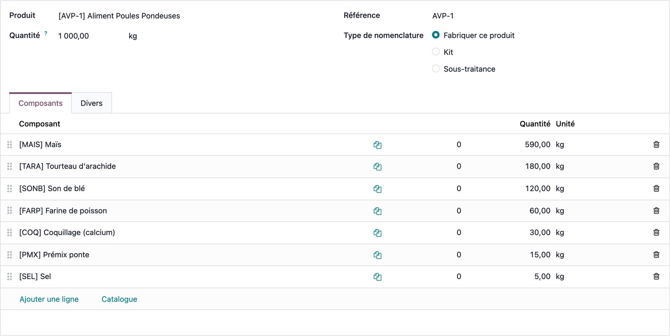The image size is (670, 336).
Task: Switch to the Divers tab
Action: (91, 103)
